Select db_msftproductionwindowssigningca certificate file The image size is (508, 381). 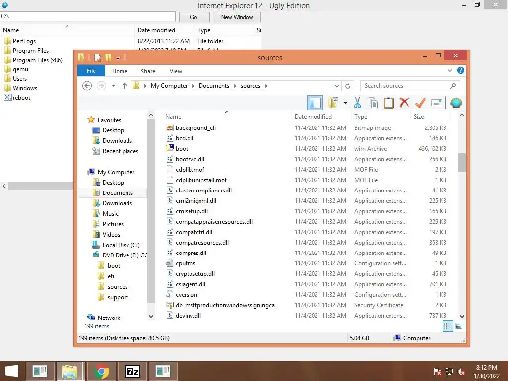(x=225, y=305)
